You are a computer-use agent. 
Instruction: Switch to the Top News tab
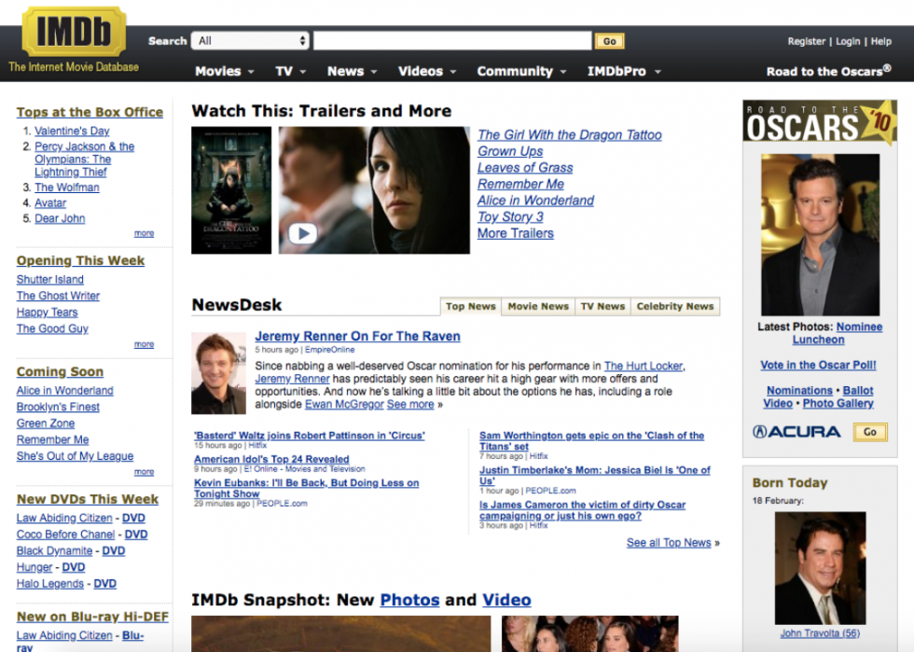(x=470, y=306)
